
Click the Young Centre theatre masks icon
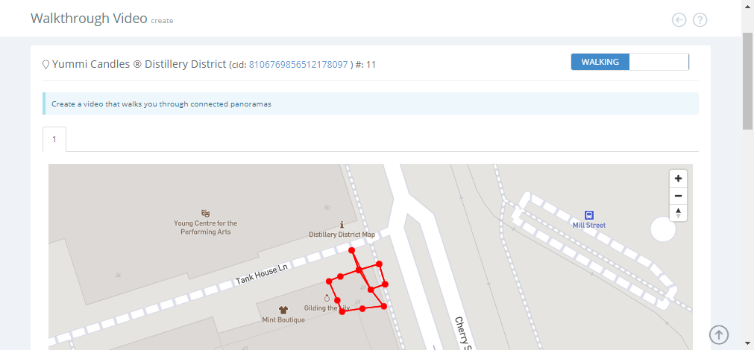pyautogui.click(x=205, y=213)
